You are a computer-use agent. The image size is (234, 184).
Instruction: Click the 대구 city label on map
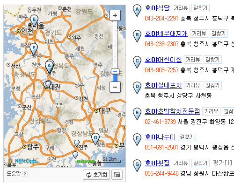coord(105,111)
